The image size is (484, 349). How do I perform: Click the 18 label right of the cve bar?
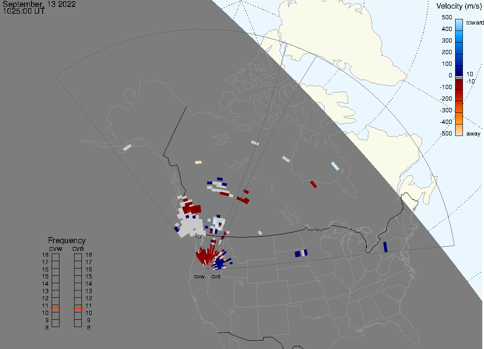click(89, 255)
